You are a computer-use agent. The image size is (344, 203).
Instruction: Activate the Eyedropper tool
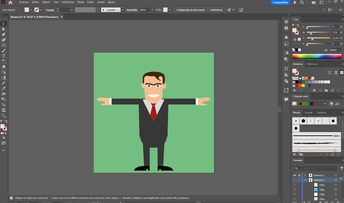(x=4, y=88)
